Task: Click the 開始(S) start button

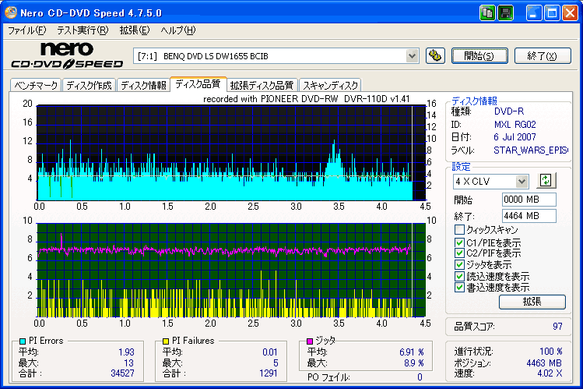Action: coord(479,56)
